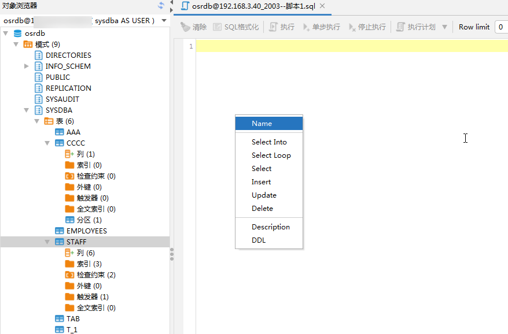The image size is (508, 334).
Task: Click the SQL格式化 format toolbar button
Action: coord(218,27)
